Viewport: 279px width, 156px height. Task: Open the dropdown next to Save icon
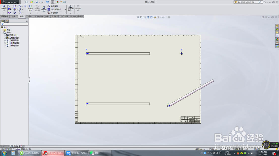click(39, 2)
